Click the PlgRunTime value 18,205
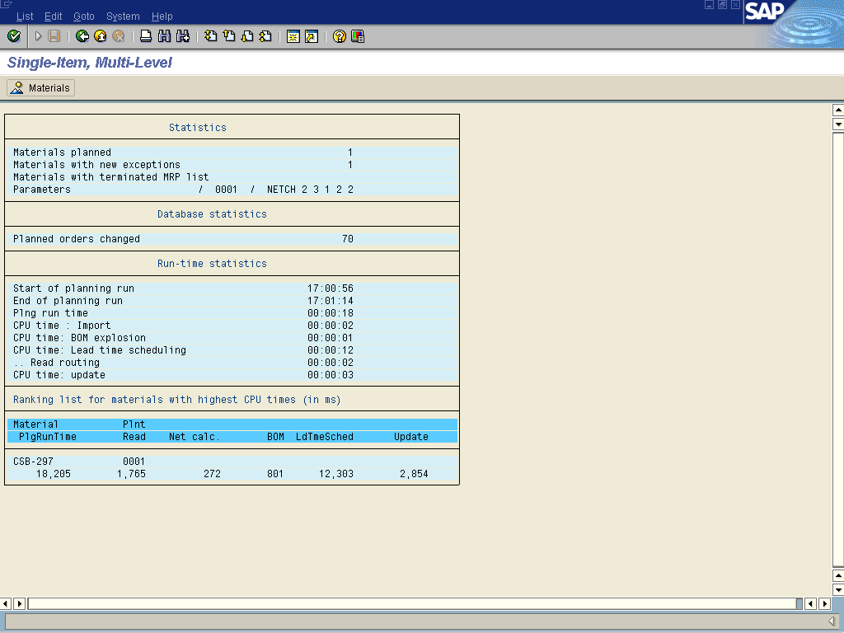The height and width of the screenshot is (633, 844). coord(54,474)
